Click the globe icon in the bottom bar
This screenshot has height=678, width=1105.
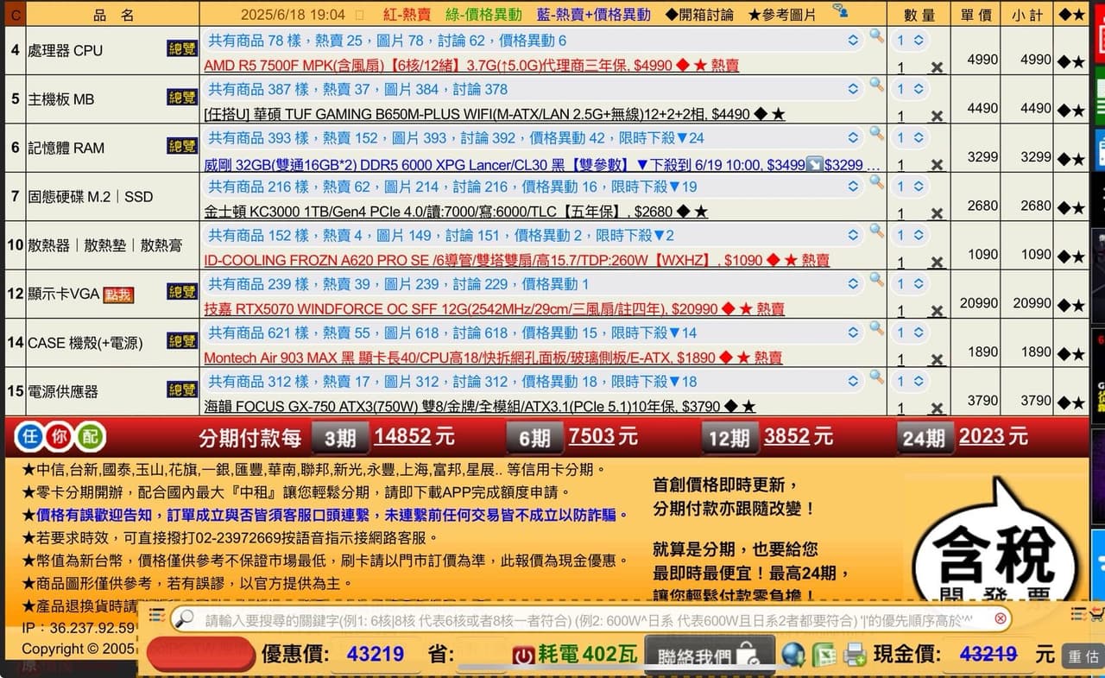pos(793,655)
